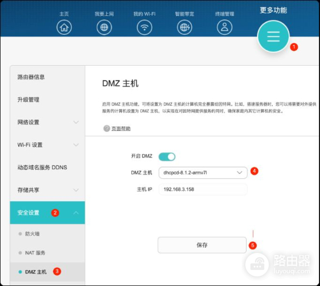Screen dimensions: 320x286
Task: Click the 主页 label in top navigation
Action: coord(64,14)
